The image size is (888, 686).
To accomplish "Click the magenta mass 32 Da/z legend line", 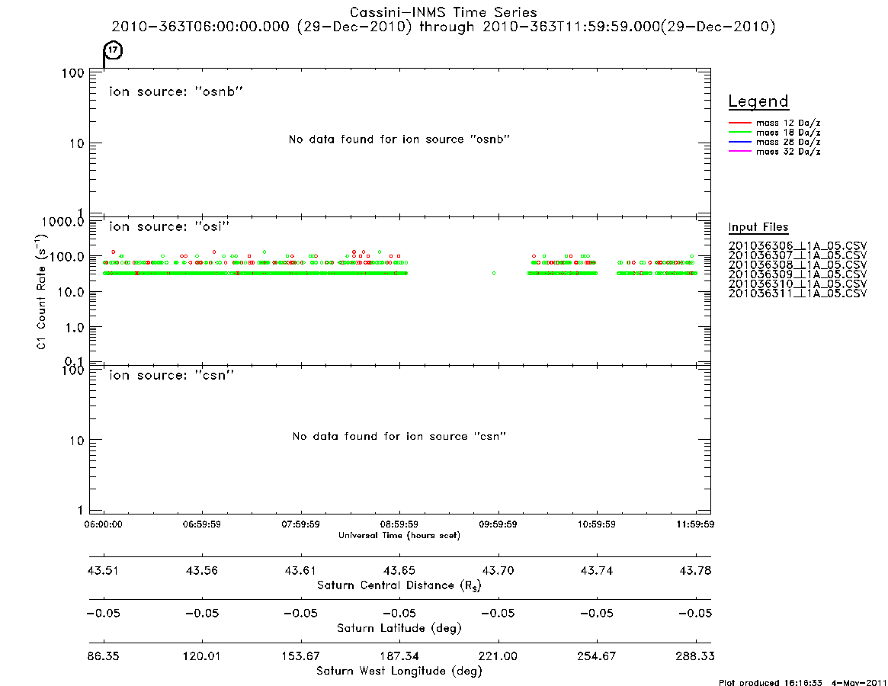I will pos(739,152).
